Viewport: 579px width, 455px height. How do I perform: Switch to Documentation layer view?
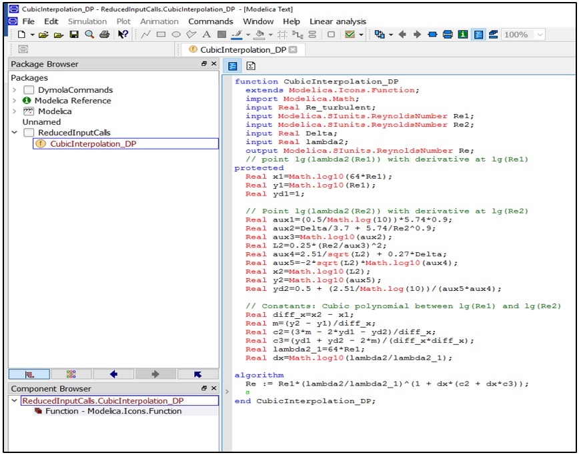463,35
